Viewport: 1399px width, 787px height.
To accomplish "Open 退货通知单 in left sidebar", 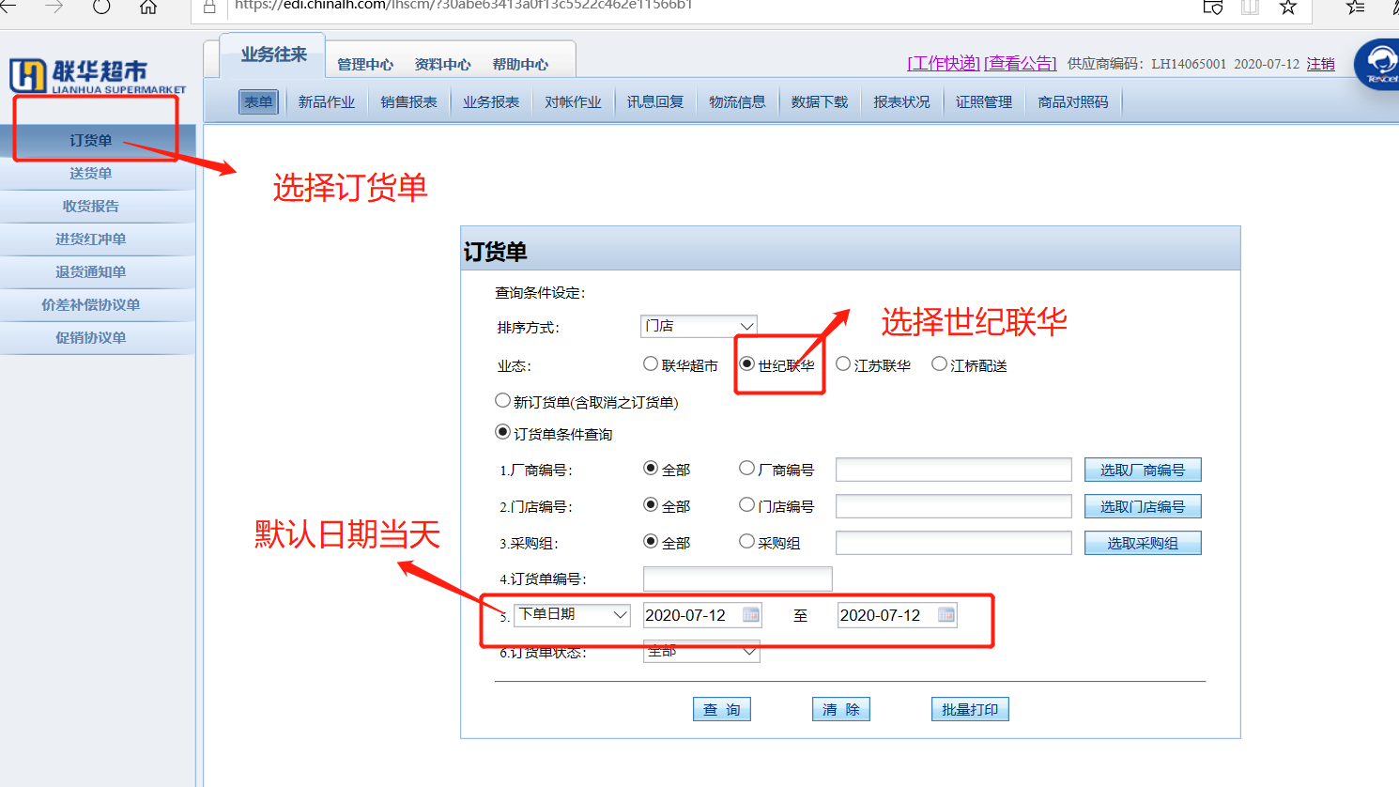I will [98, 271].
